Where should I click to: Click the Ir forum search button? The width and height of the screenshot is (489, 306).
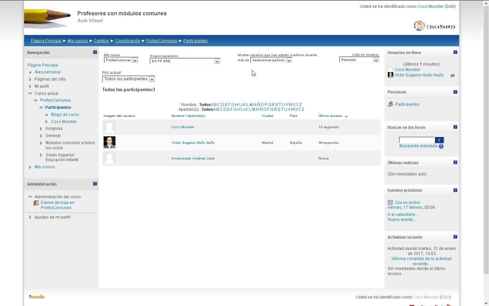pyautogui.click(x=439, y=140)
